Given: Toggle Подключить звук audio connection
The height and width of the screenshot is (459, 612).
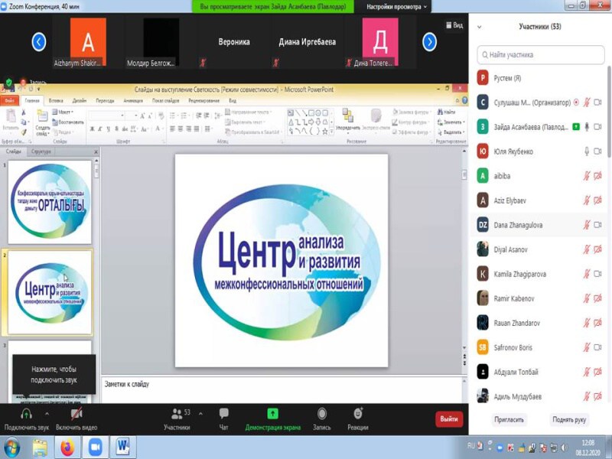Looking at the screenshot, I should coord(26,418).
